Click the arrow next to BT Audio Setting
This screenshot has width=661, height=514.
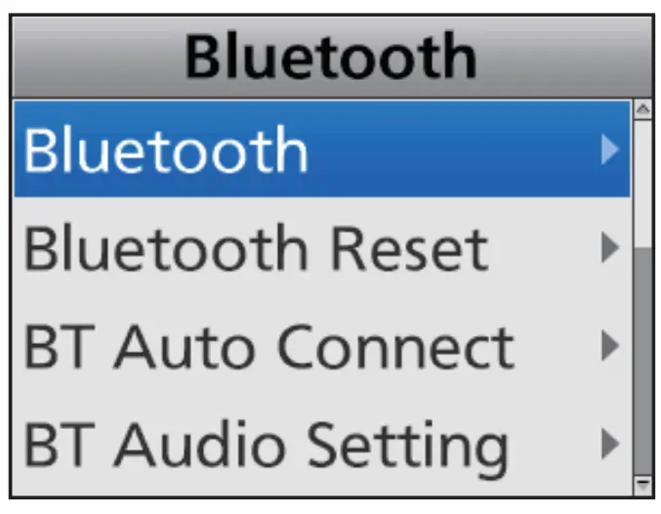tap(610, 446)
